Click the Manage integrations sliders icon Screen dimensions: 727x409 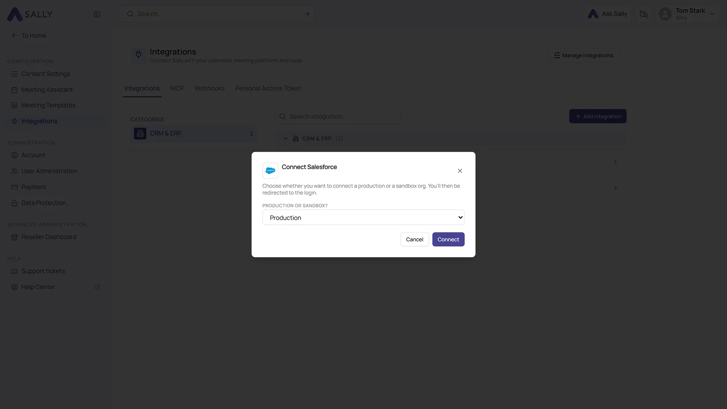[x=557, y=55]
